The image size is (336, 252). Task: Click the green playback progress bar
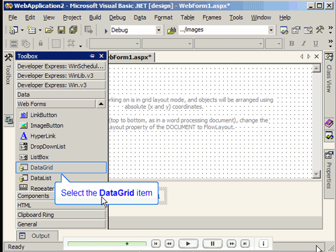(107, 244)
